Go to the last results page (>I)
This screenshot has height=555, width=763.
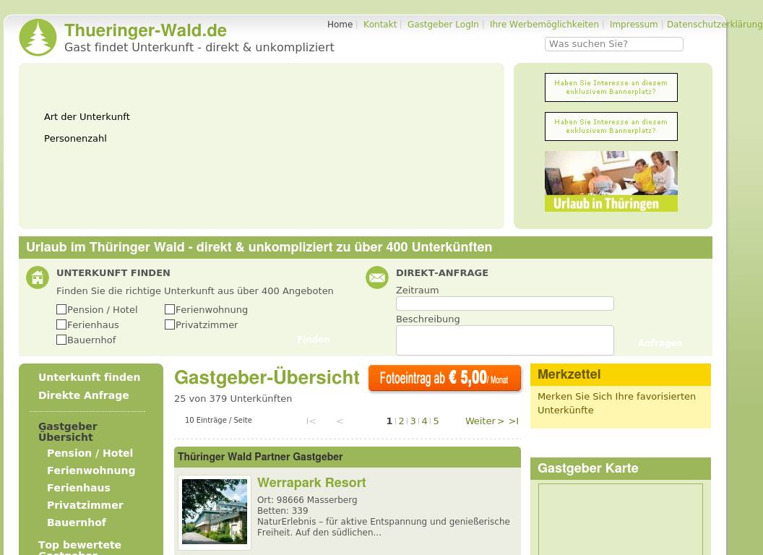click(x=514, y=421)
